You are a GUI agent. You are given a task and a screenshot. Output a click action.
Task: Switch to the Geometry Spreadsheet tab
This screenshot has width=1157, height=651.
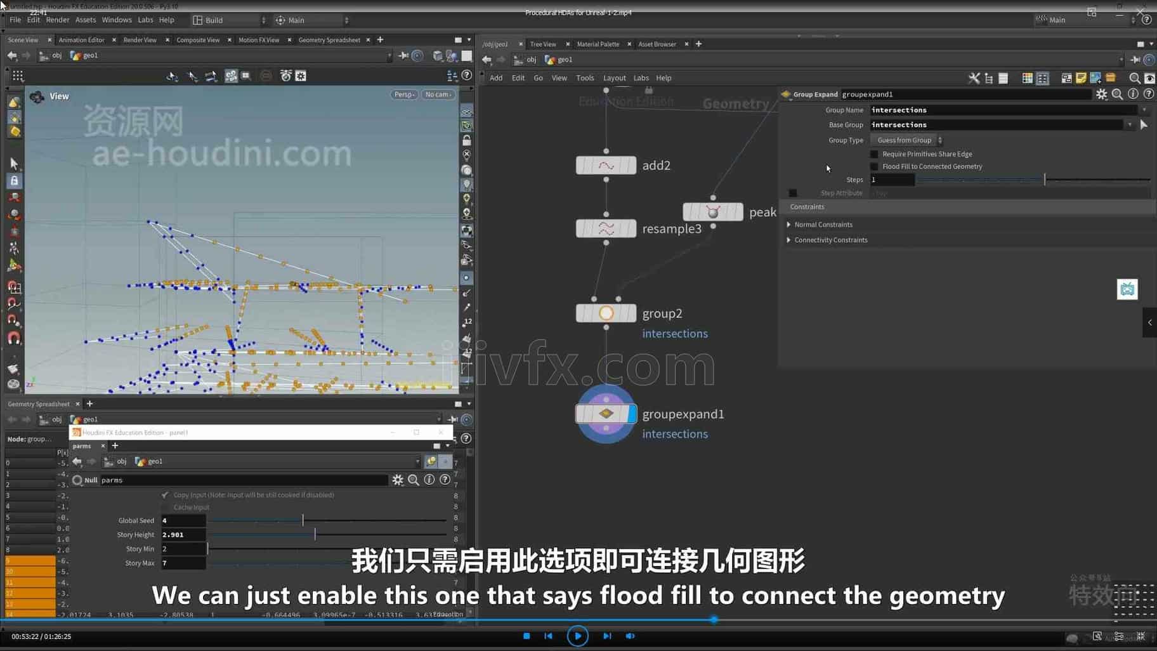329,40
